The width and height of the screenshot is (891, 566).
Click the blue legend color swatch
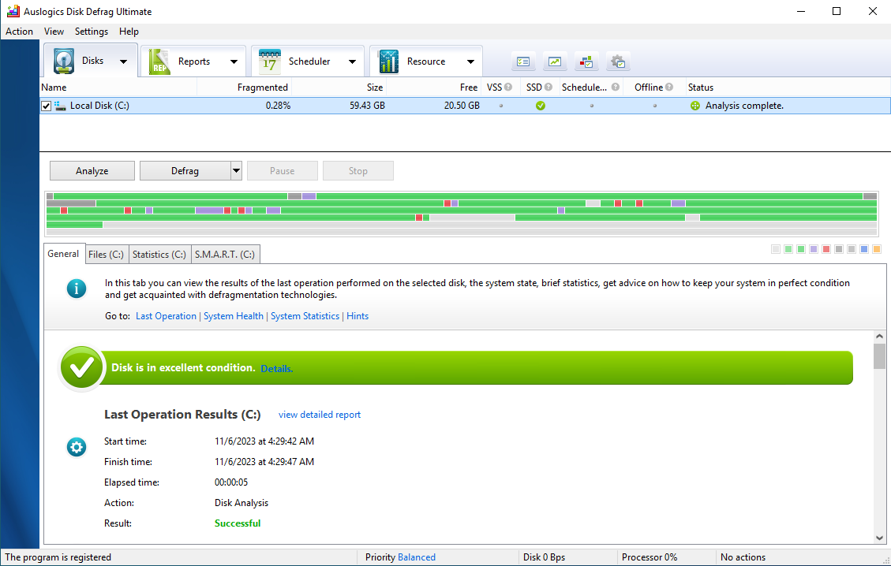tap(864, 249)
